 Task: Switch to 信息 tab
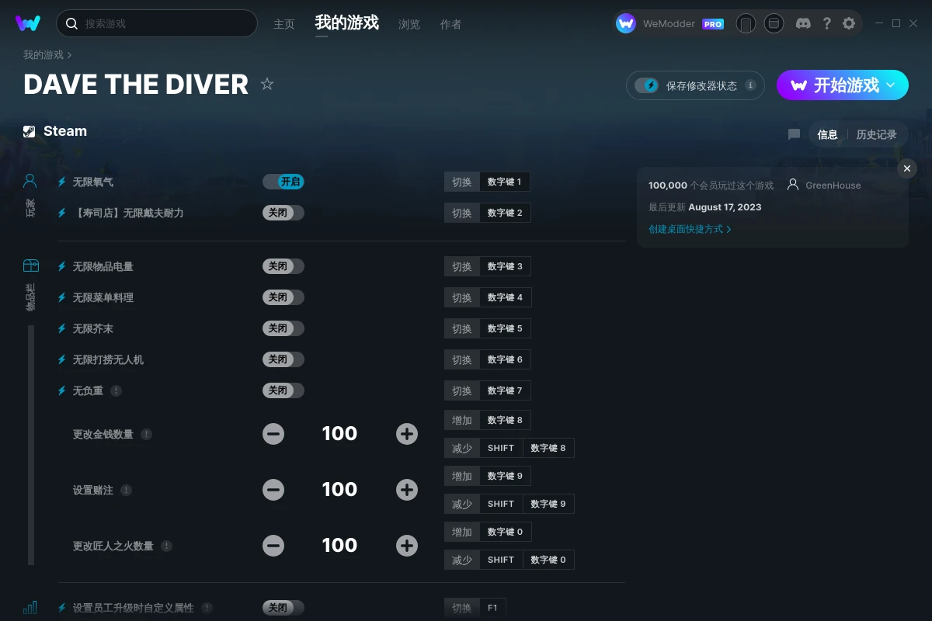[x=827, y=134]
